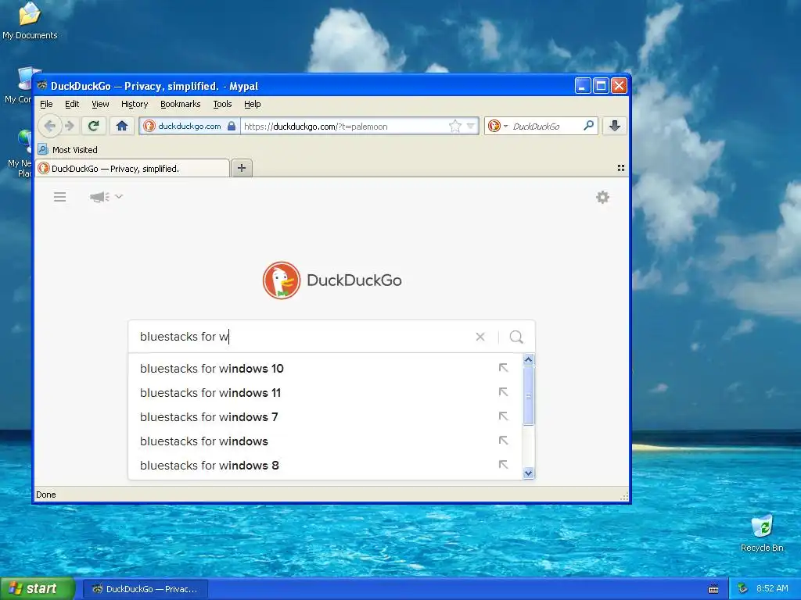
Task: Submit search with magnifying glass icon
Action: (516, 337)
